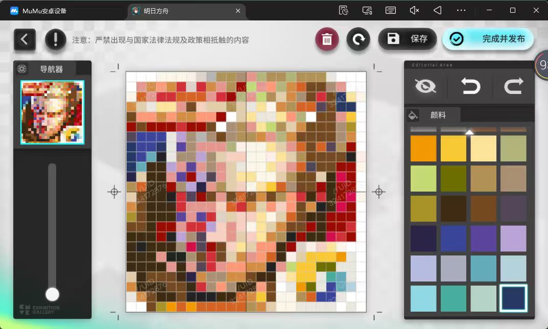Open the exclamation notice button

(56, 39)
